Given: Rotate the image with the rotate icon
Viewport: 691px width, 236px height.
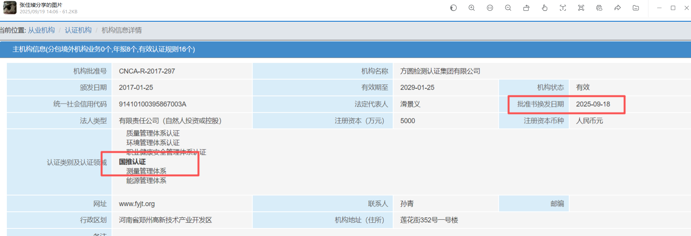Looking at the screenshot, I should click(526, 8).
